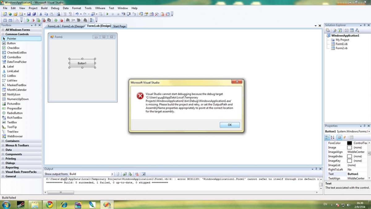The height and width of the screenshot is (209, 371).
Task: Select Button1 on the Form1 designer
Action: click(82, 63)
